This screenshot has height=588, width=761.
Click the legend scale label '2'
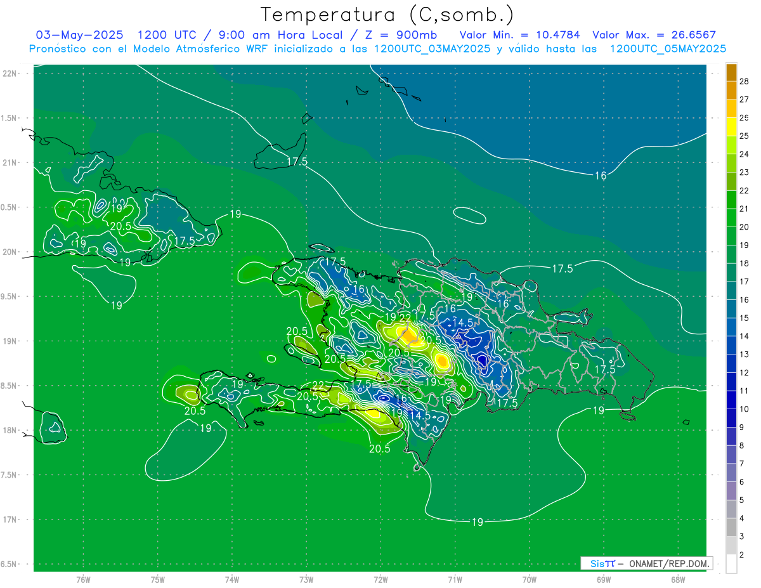742,555
